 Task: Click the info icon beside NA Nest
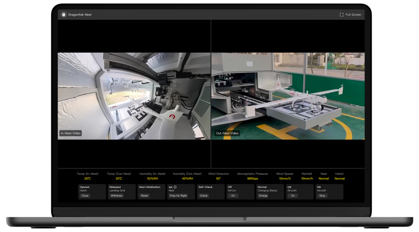(175, 187)
